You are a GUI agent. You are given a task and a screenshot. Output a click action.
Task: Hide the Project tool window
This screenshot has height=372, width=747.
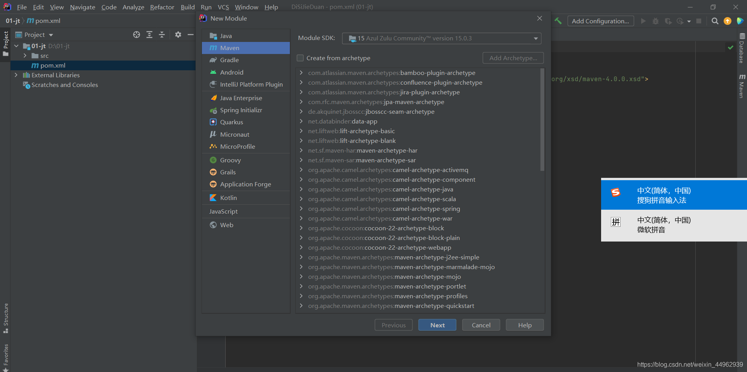click(191, 35)
